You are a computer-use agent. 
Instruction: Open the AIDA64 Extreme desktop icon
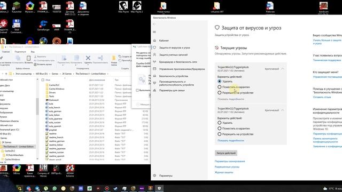pos(70,171)
